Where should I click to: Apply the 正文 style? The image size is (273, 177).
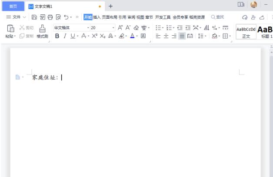pyautogui.click(x=246, y=32)
